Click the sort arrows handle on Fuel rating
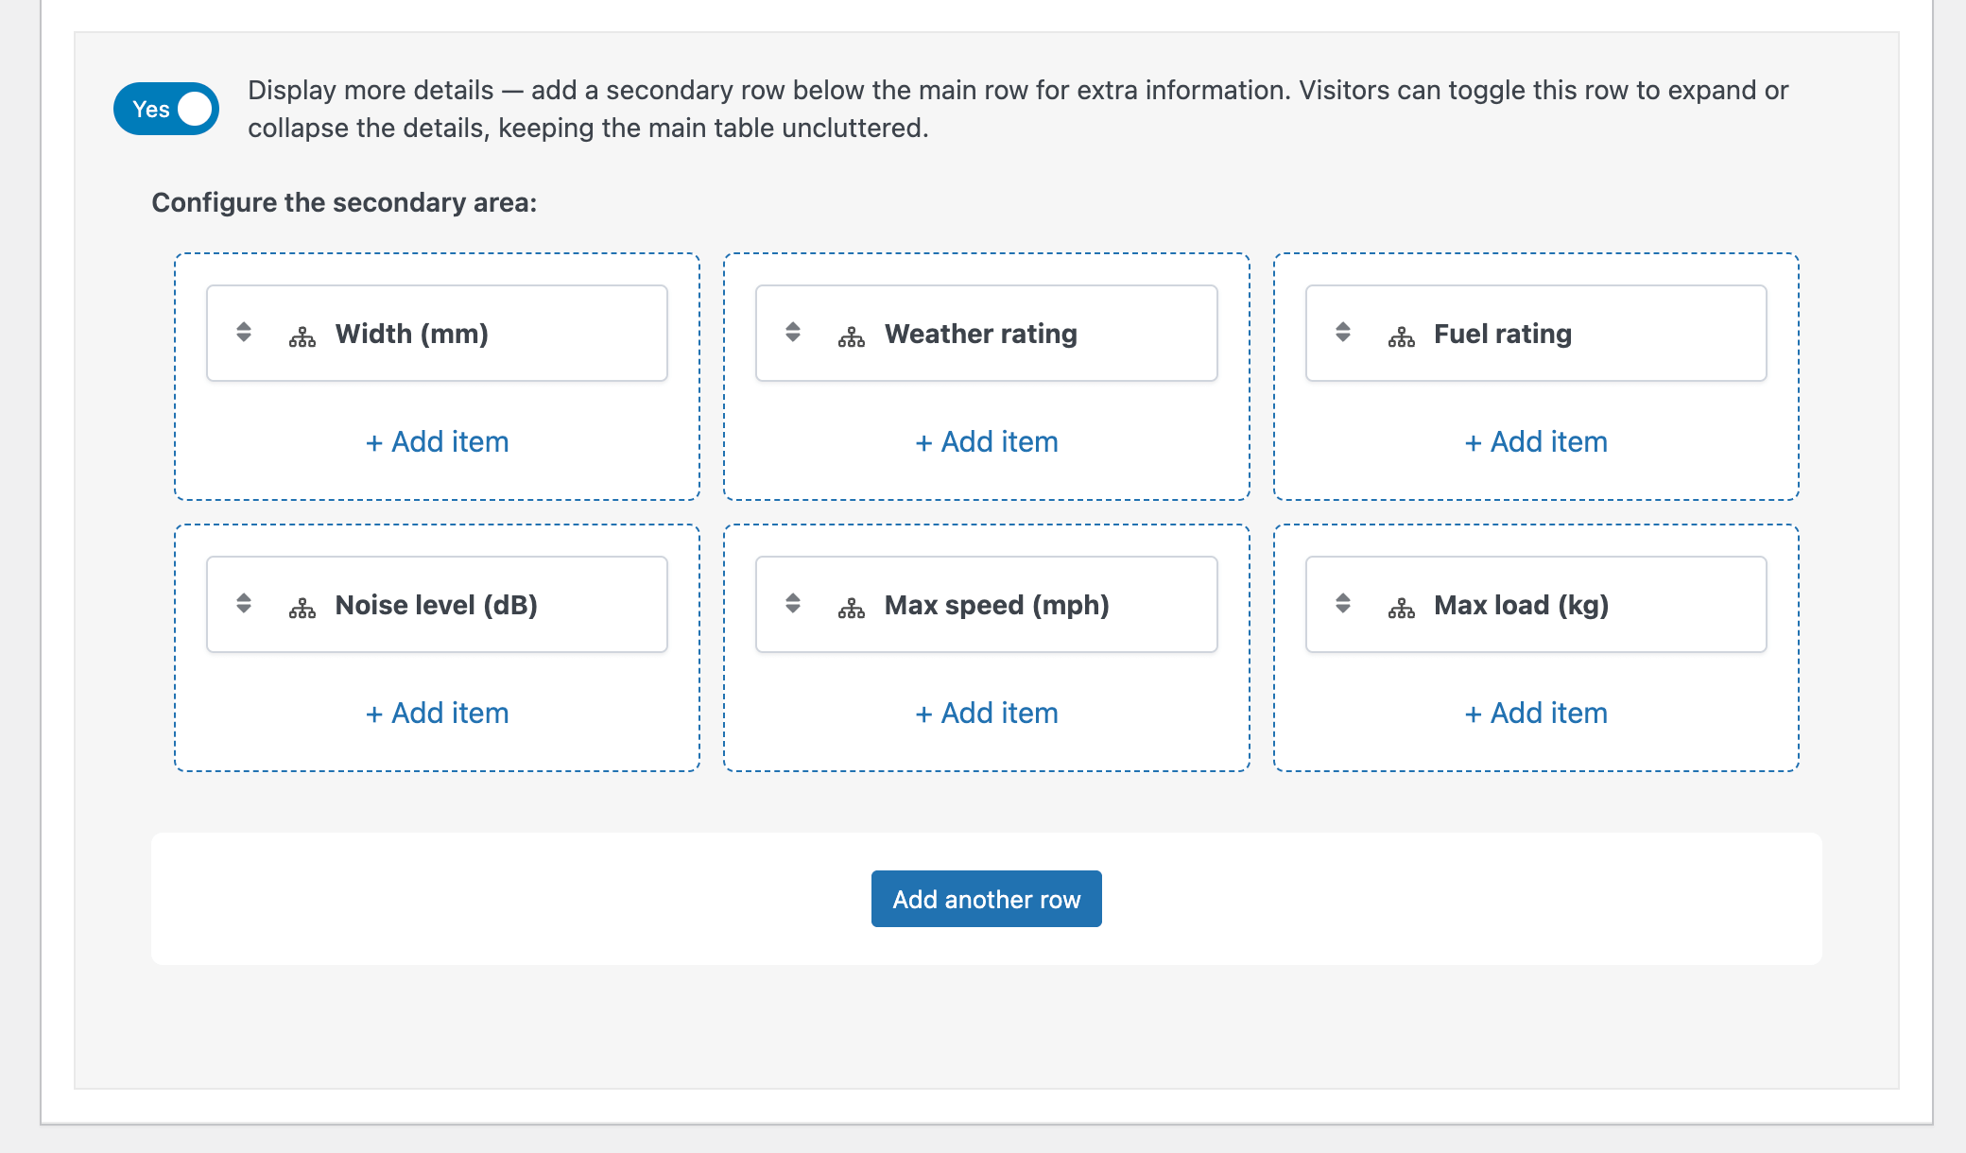Screen dimensions: 1966x1153 coord(1343,332)
